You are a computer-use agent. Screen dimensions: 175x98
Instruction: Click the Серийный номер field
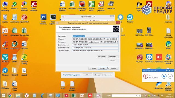point(95,51)
